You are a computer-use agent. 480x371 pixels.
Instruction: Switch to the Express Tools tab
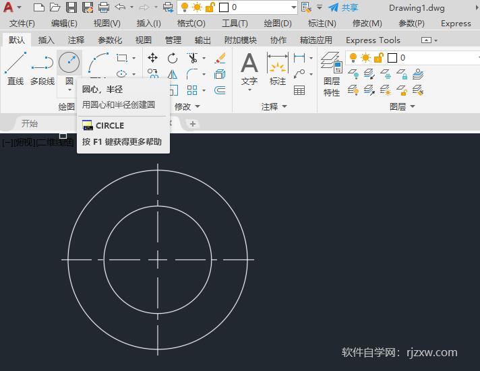(x=373, y=40)
